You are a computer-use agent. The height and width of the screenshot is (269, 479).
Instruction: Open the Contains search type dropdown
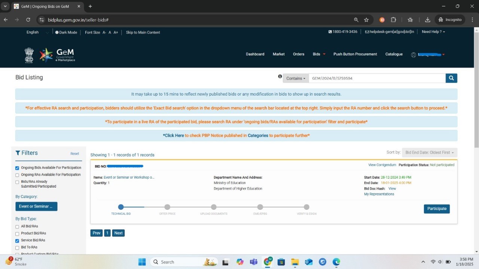[296, 78]
